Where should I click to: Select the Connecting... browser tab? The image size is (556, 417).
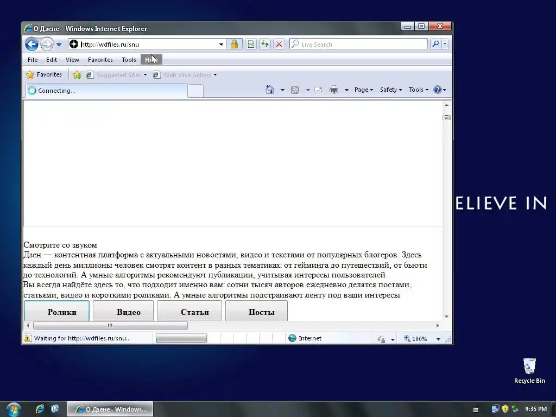click(x=106, y=91)
